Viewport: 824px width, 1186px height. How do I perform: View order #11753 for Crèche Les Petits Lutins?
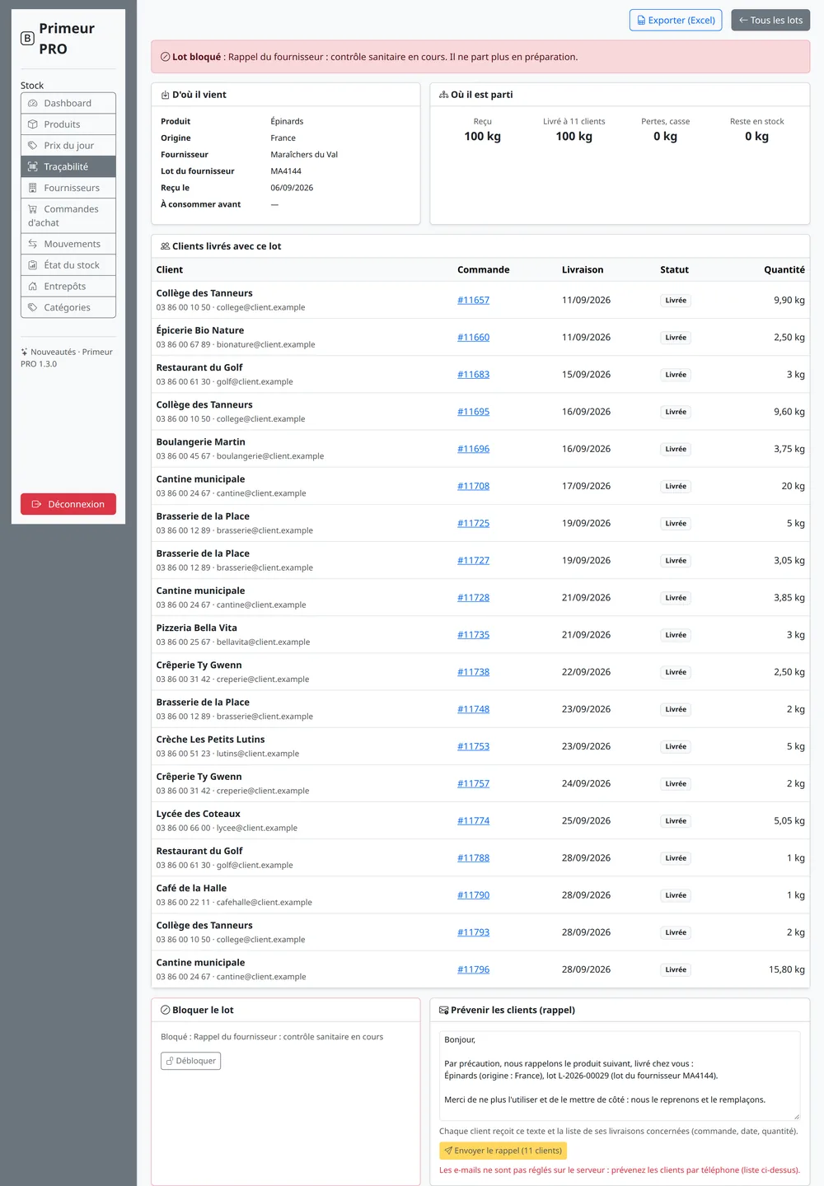[474, 746]
